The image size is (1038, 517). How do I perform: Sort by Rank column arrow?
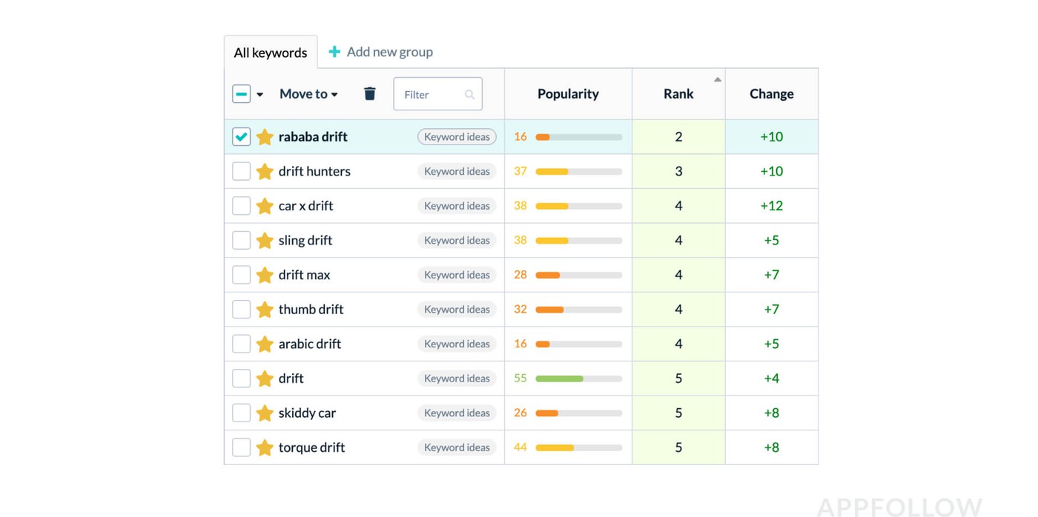click(717, 79)
